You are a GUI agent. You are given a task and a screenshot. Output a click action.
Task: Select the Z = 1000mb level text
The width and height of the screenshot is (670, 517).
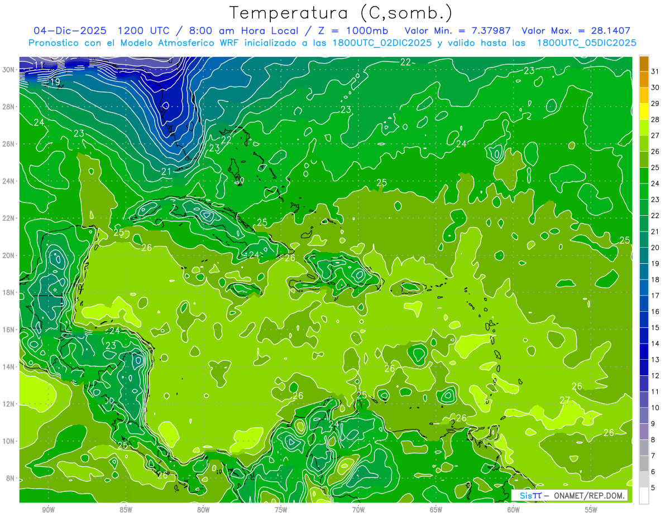[x=352, y=31]
